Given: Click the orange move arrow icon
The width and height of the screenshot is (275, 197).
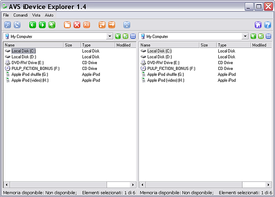Looking at the screenshot, I should (x=112, y=25).
